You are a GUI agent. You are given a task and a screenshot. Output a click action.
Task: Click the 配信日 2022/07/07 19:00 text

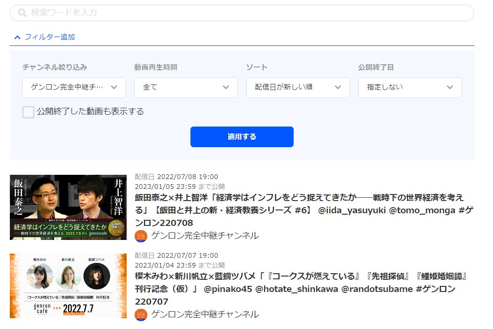click(x=176, y=255)
